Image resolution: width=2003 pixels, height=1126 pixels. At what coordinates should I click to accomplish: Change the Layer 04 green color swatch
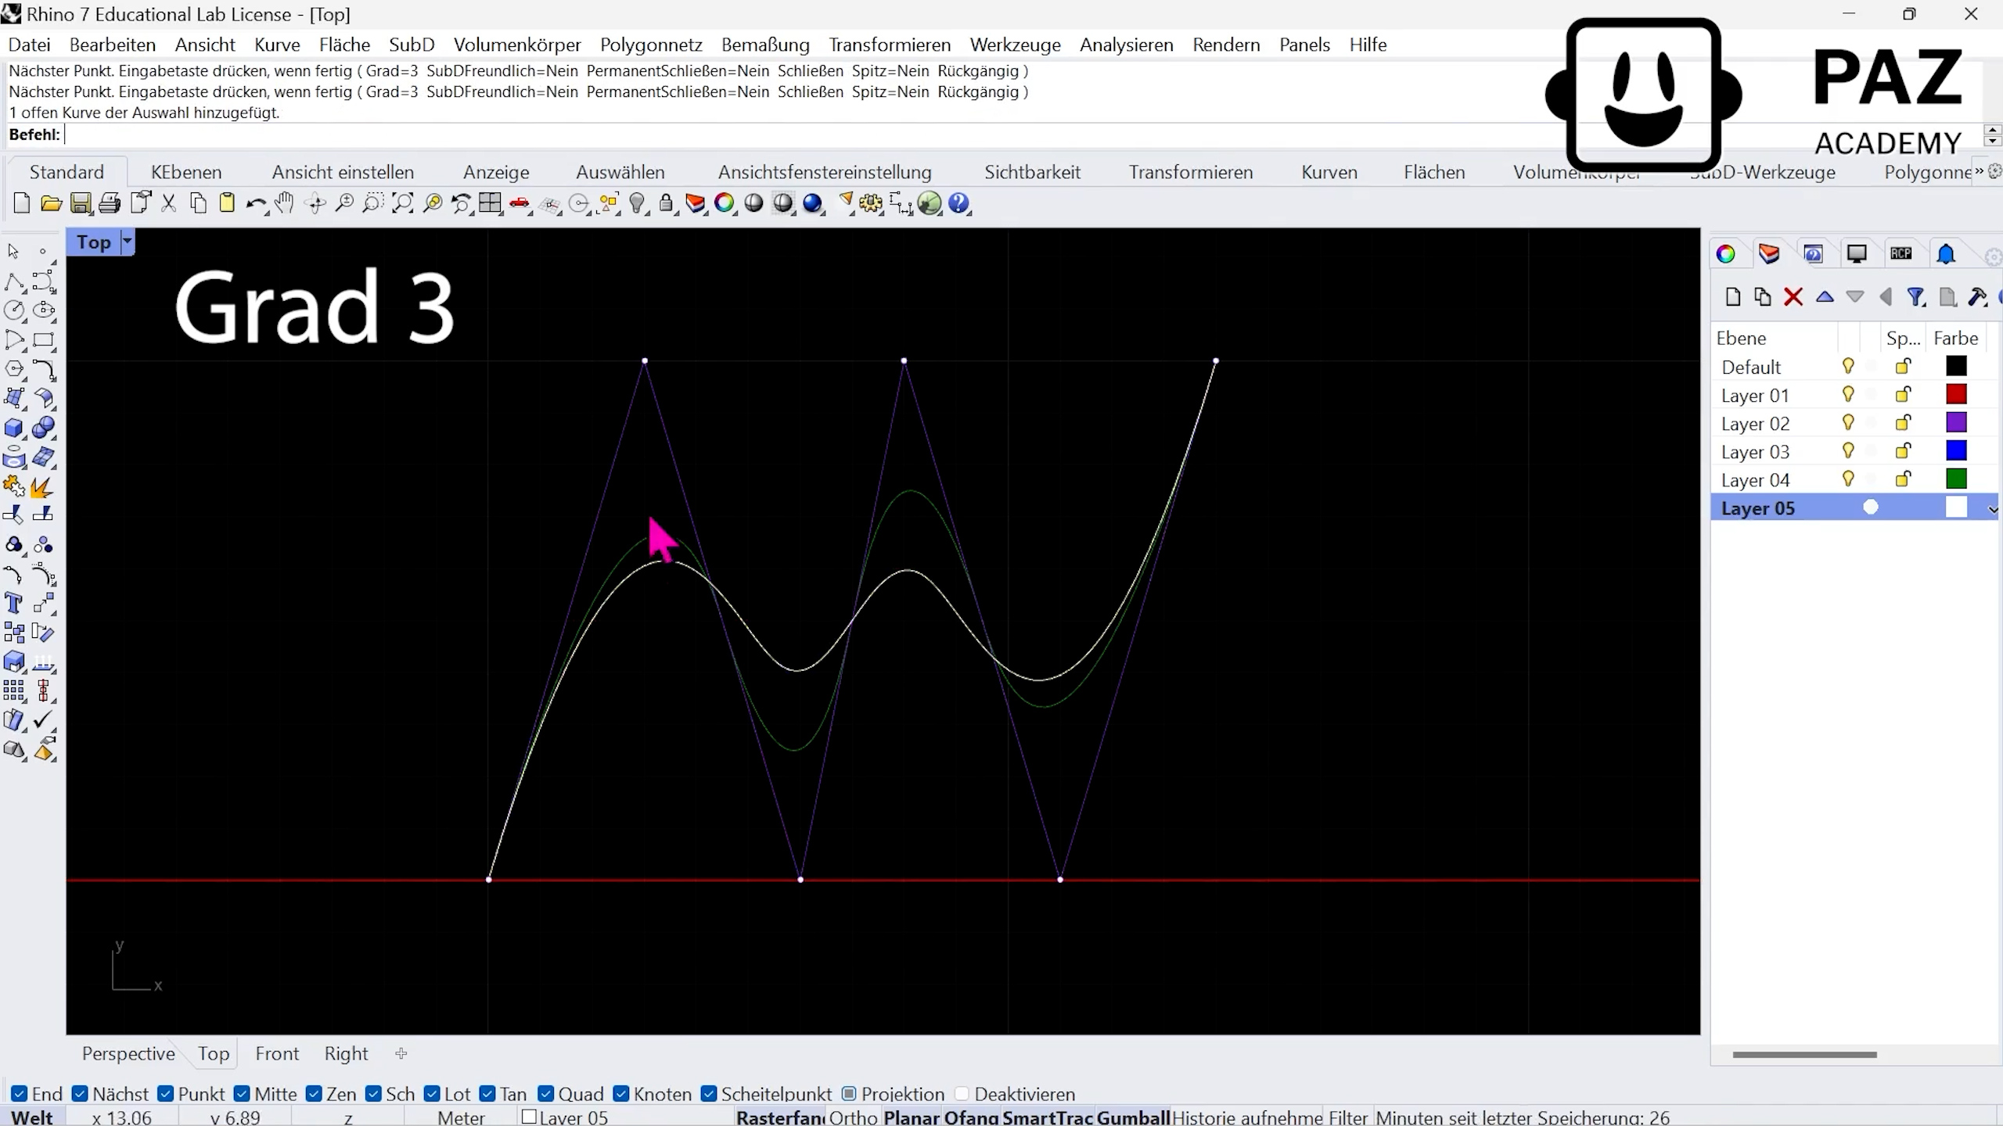coord(1956,479)
